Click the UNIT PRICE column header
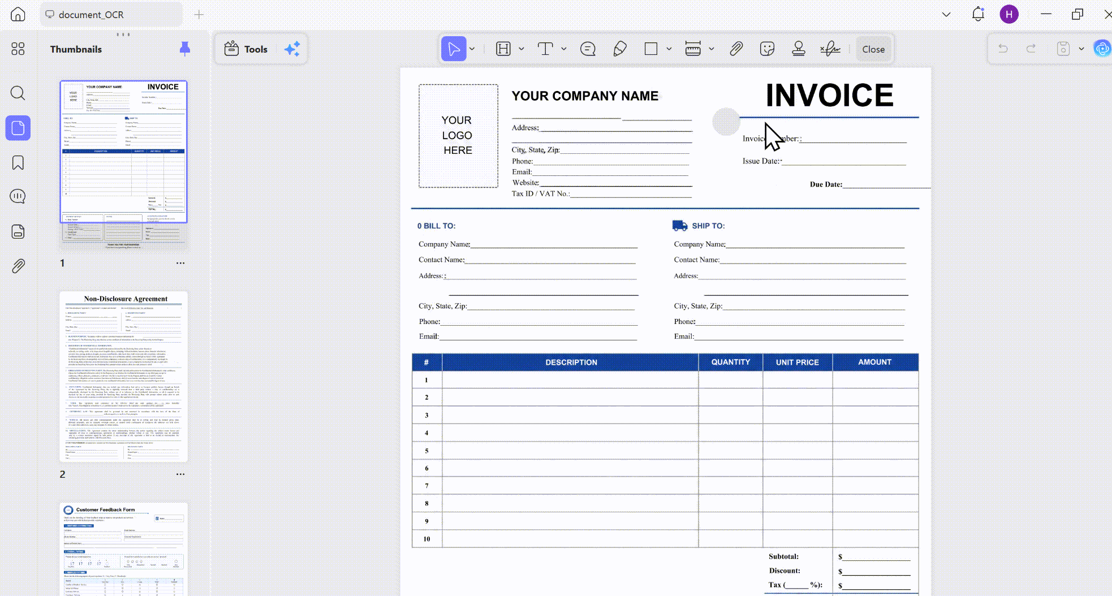Viewport: 1112px width, 596px height. (798, 362)
